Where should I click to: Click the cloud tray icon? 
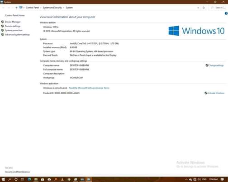pyautogui.click(x=190, y=179)
